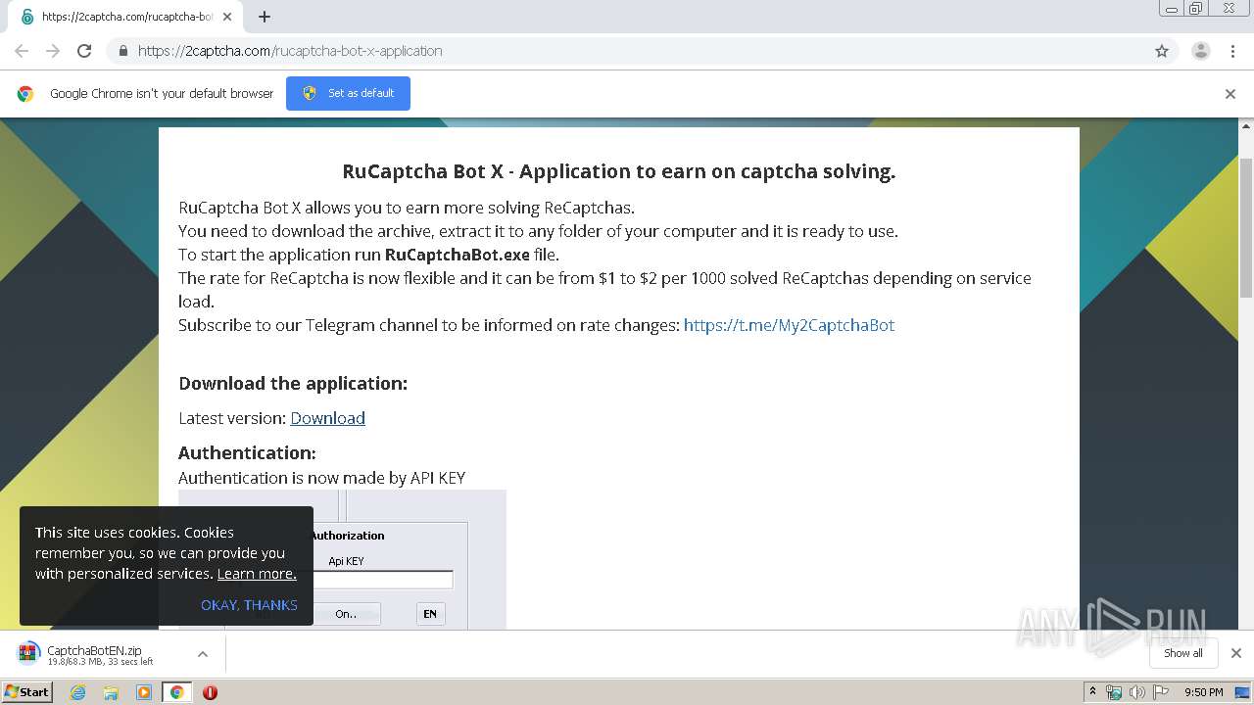Expand options for the CaptchaBotEN.zip download
This screenshot has height=705, width=1254.
[203, 654]
